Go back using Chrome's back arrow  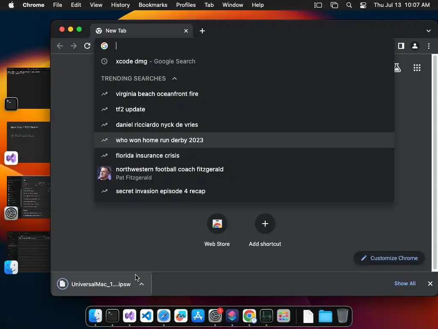coord(60,46)
